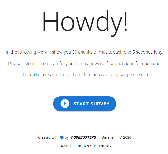The image size is (168, 154).
Task: Click the 'Please listen to them carefully' sentence
Action: (x=38, y=64)
